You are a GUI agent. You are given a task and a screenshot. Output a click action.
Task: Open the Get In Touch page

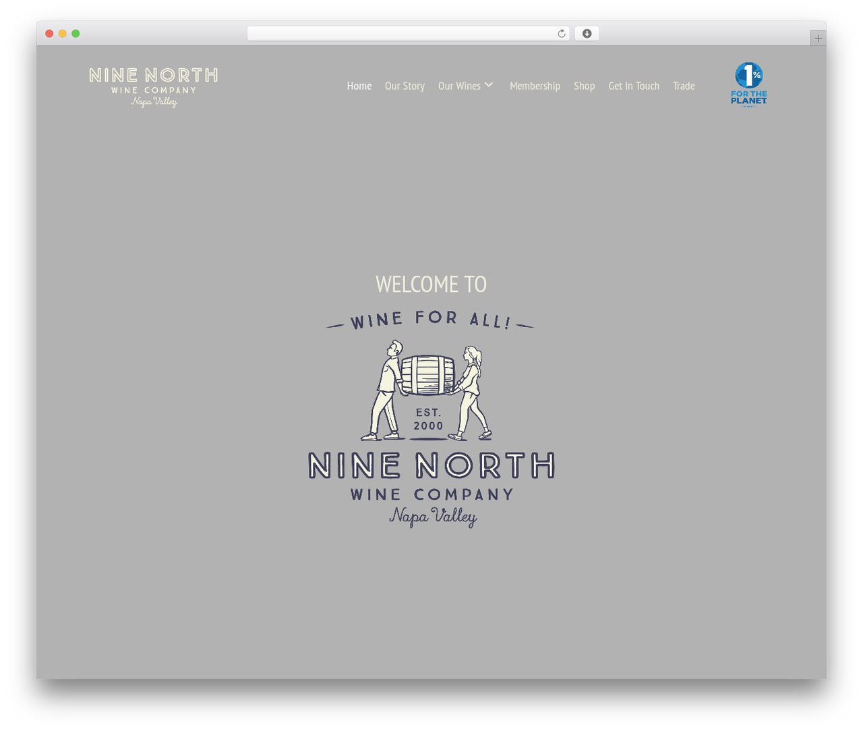point(634,86)
